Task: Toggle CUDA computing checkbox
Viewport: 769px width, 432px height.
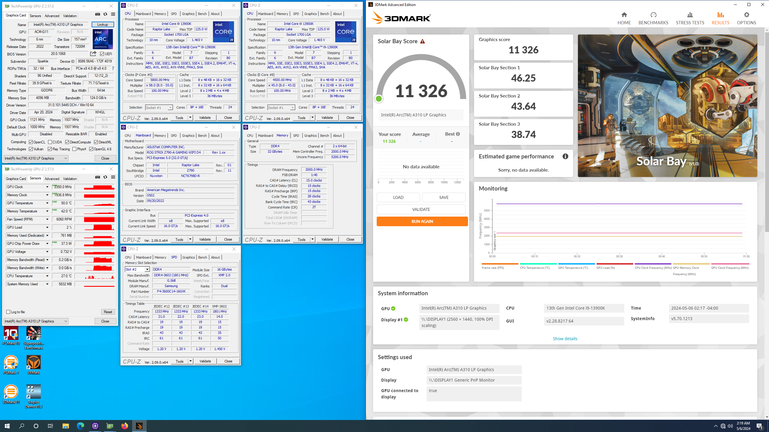Action: click(x=50, y=142)
